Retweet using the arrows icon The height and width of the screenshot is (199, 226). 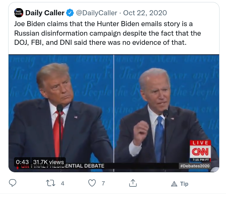50,183
